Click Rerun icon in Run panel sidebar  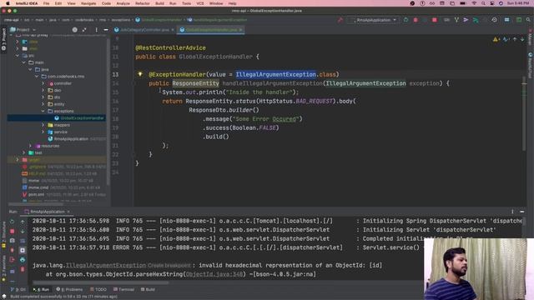pos(12,222)
